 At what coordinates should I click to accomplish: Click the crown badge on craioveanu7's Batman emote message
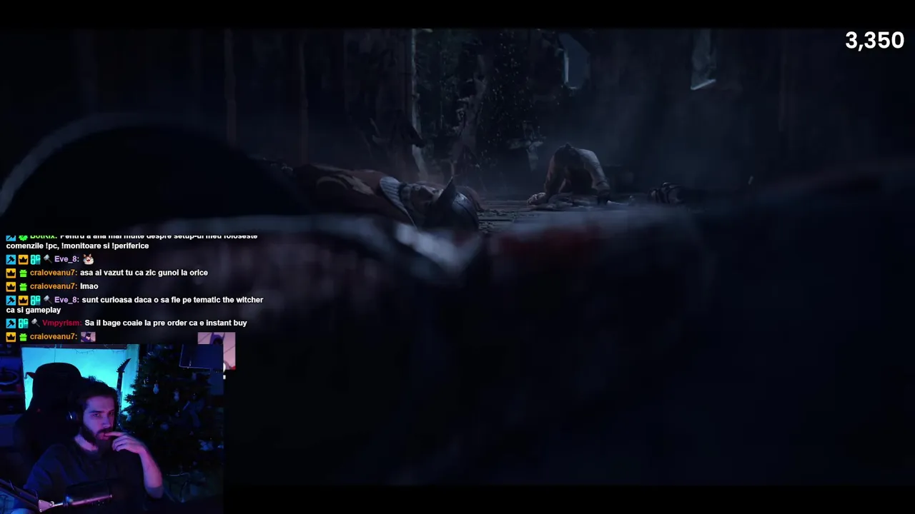click(11, 336)
